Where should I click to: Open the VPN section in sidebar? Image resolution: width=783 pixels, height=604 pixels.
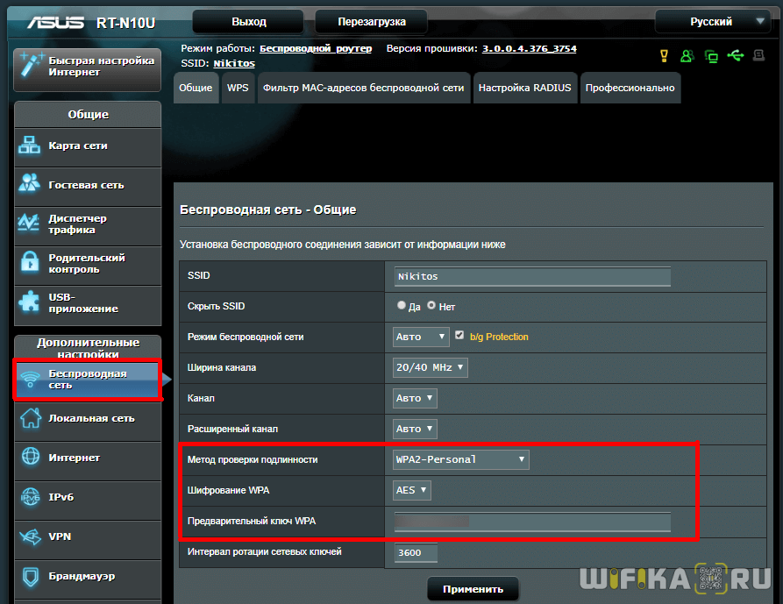(88, 536)
